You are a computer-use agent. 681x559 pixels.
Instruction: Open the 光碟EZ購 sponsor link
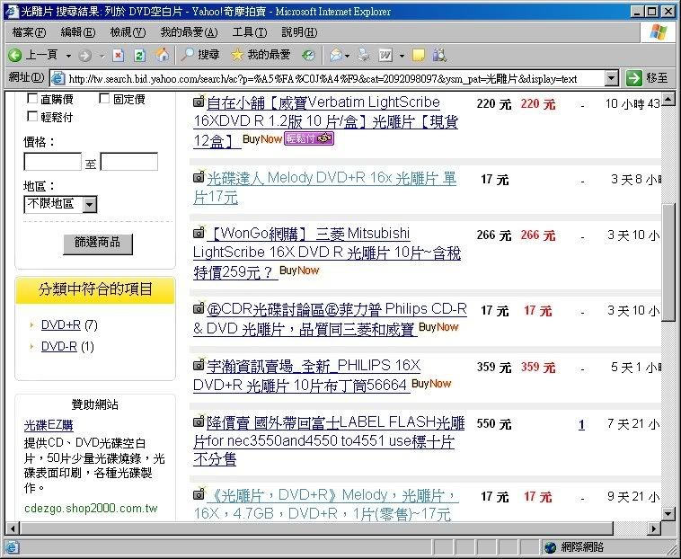(49, 425)
